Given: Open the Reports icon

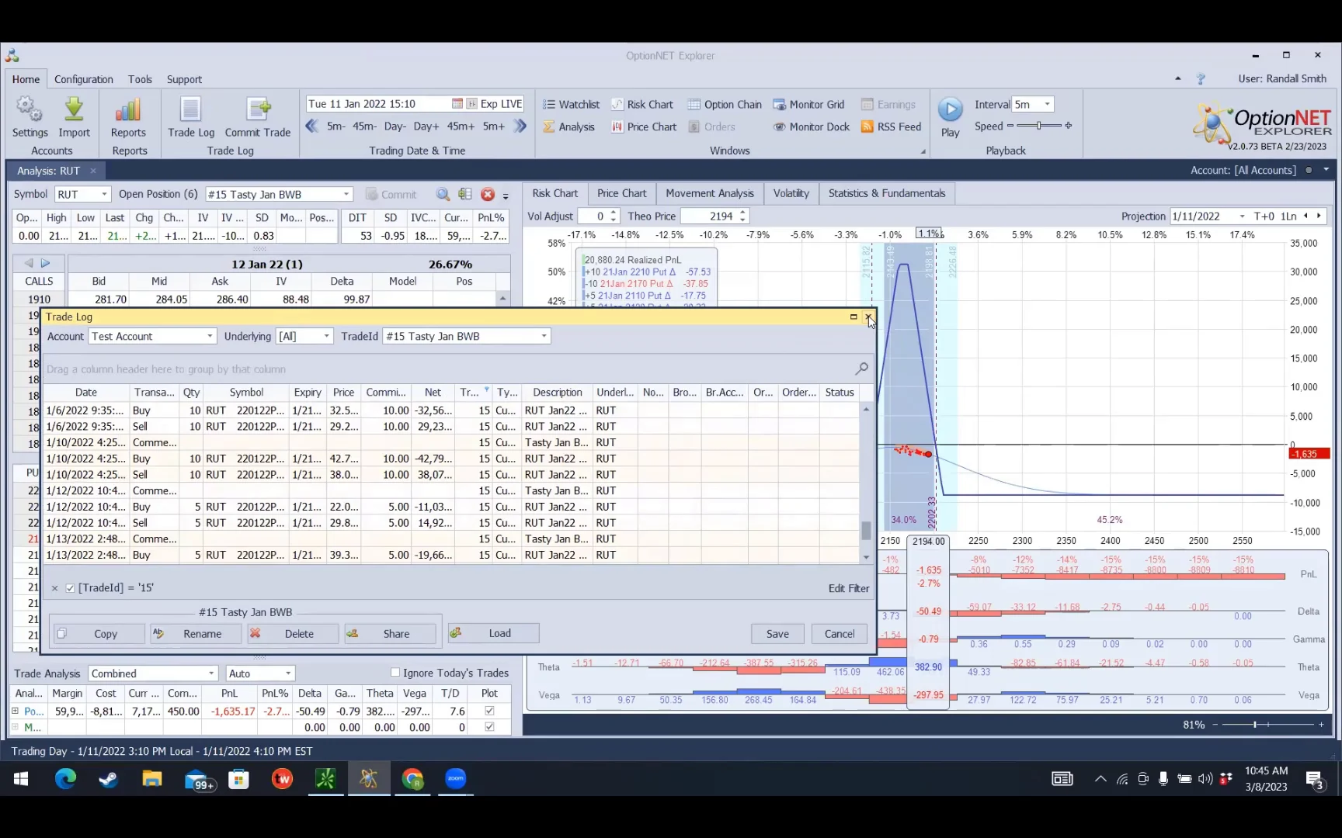Looking at the screenshot, I should 128,117.
